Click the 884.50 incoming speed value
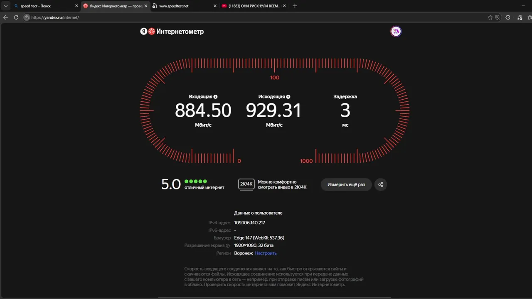Viewport: 532px width, 299px height. tap(203, 110)
